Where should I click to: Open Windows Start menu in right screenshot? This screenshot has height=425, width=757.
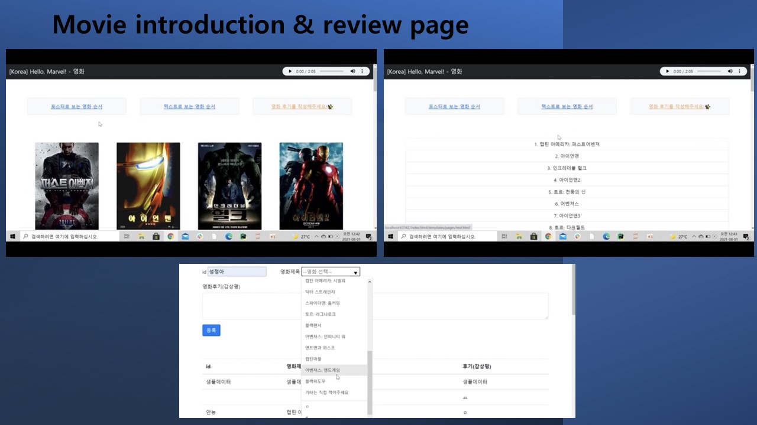pos(390,236)
